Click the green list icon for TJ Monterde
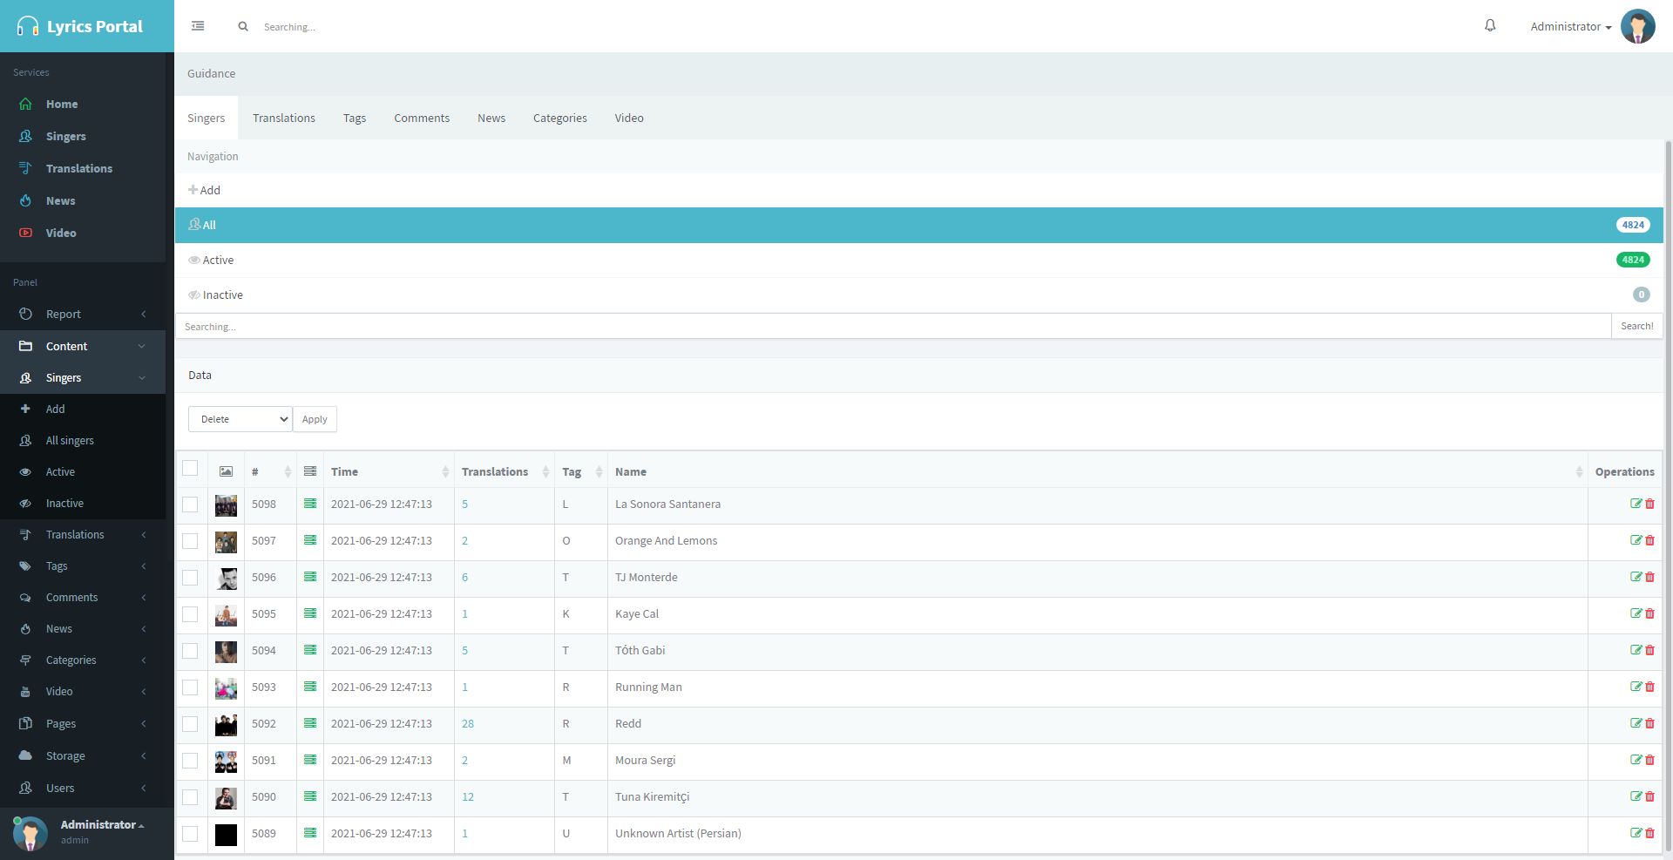This screenshot has width=1673, height=860. [309, 577]
